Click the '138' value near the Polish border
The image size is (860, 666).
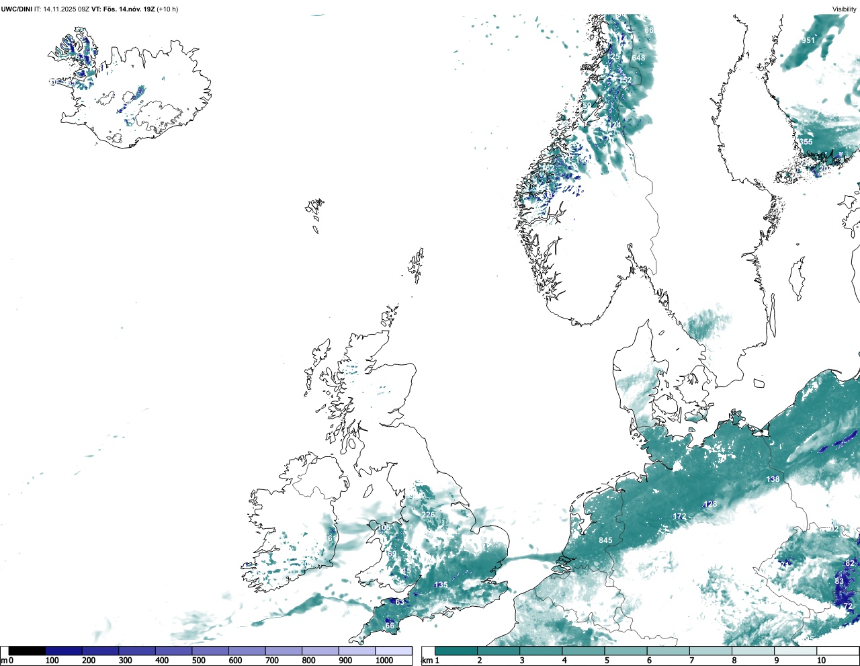[773, 479]
